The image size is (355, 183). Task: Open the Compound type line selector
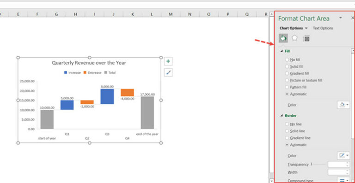click(343, 180)
